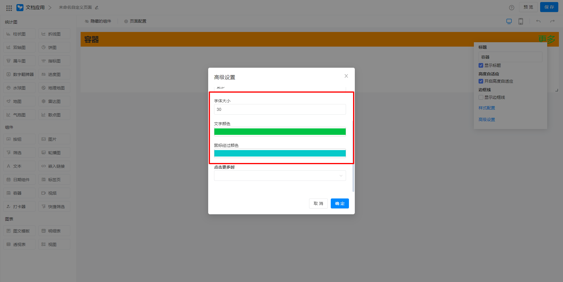The image size is (563, 282).
Task: Close the 高级设置 dialog
Action: coord(346,76)
